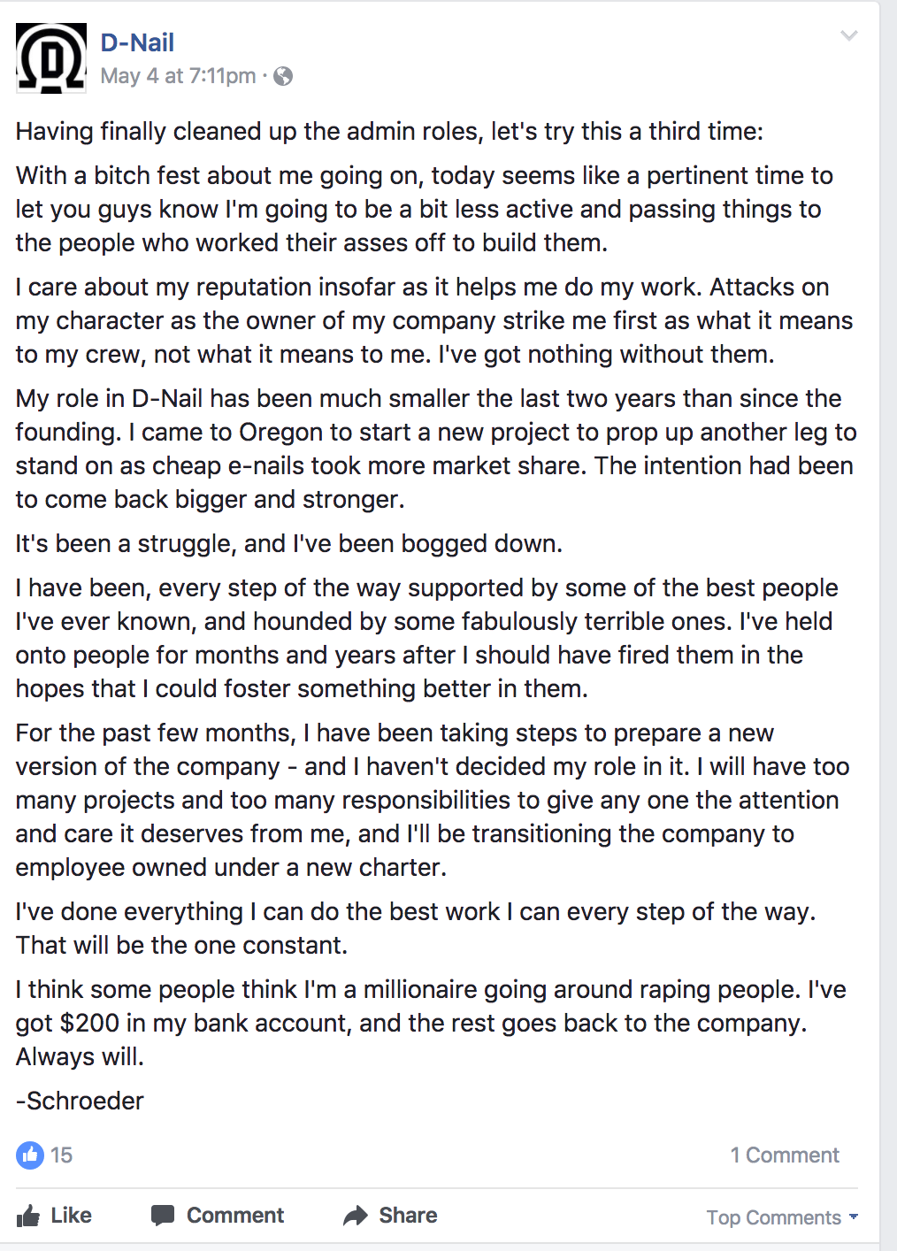Expand the post options chevron
Viewport: 897px width, 1251px height.
849,35
